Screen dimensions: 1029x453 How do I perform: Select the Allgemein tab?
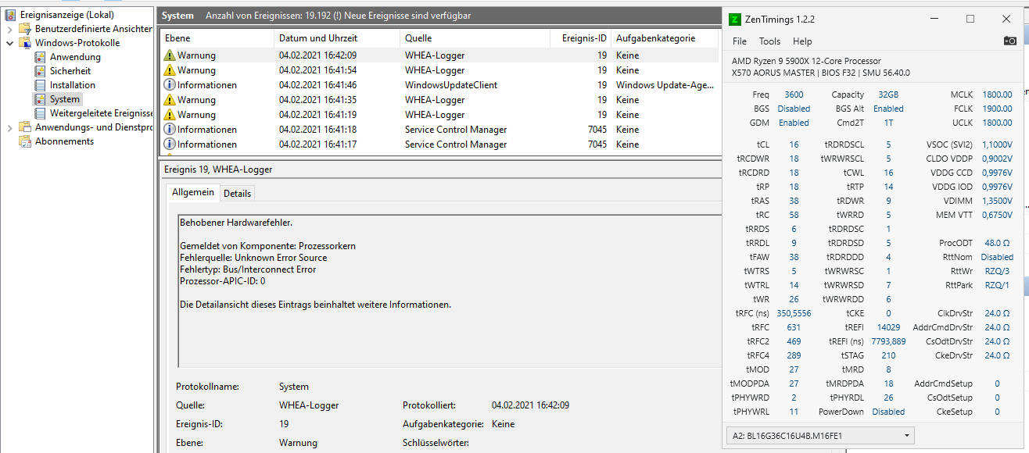[x=193, y=192]
